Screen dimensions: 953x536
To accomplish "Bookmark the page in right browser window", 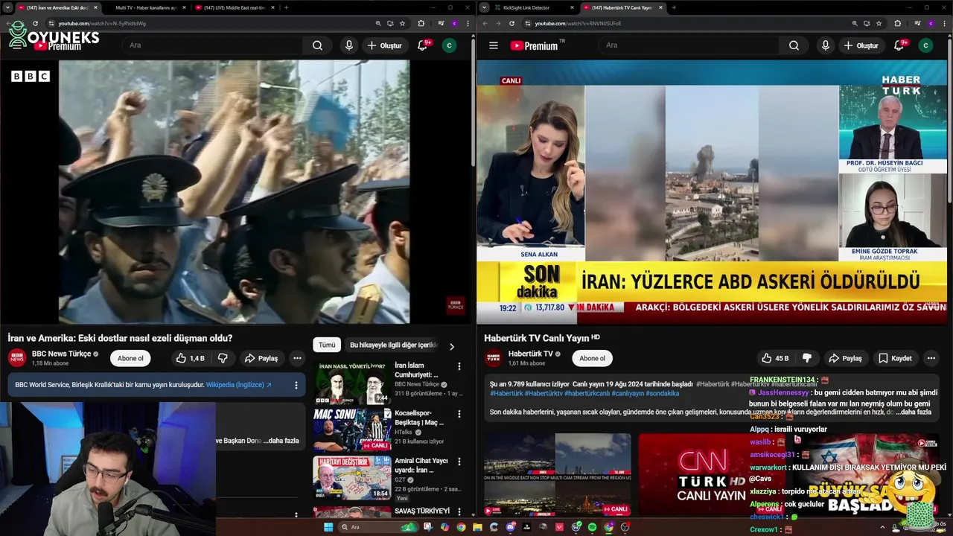I will 879,23.
